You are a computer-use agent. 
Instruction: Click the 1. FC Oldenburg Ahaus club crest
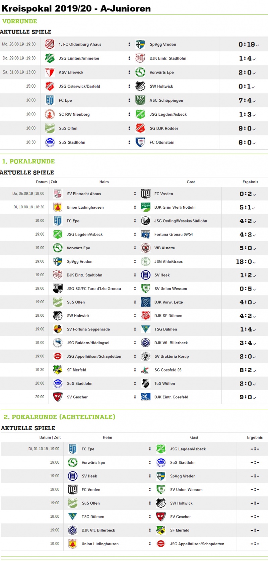coord(50,44)
